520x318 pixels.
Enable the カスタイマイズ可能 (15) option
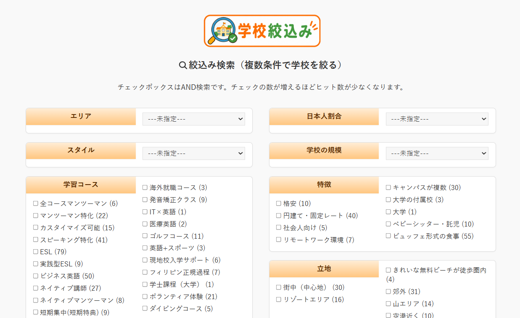36,228
